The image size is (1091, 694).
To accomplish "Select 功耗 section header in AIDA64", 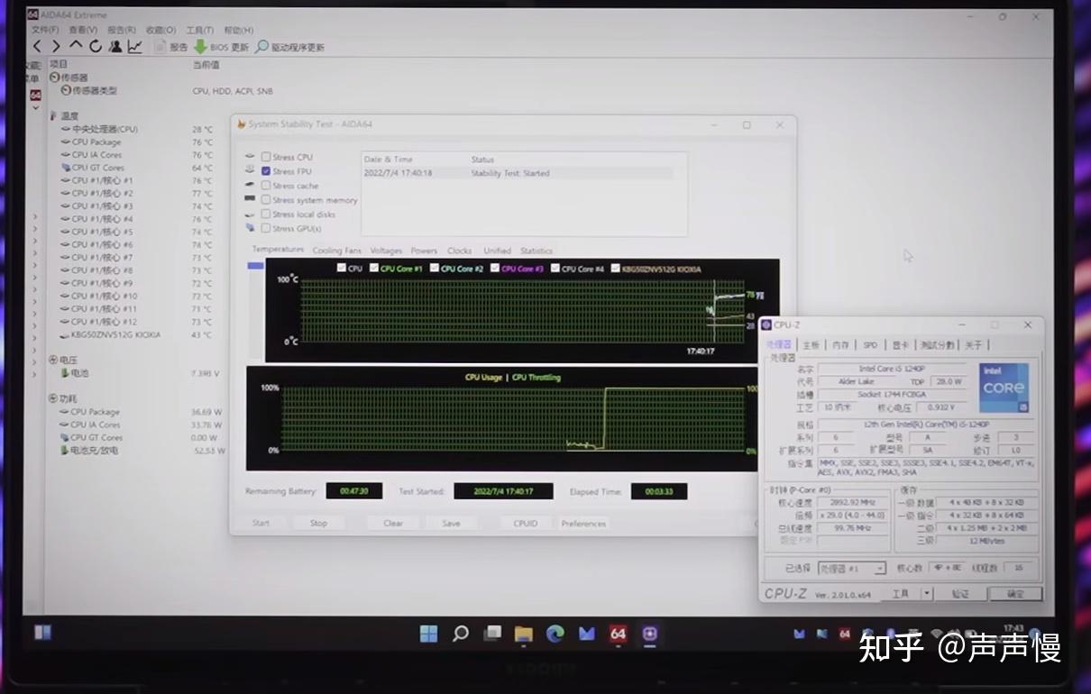I will click(63, 398).
